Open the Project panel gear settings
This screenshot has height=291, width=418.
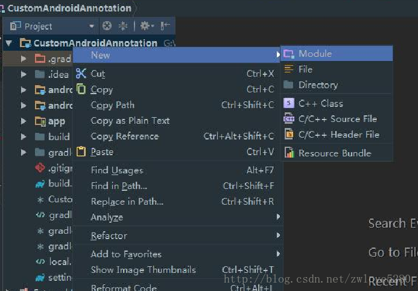pos(147,26)
